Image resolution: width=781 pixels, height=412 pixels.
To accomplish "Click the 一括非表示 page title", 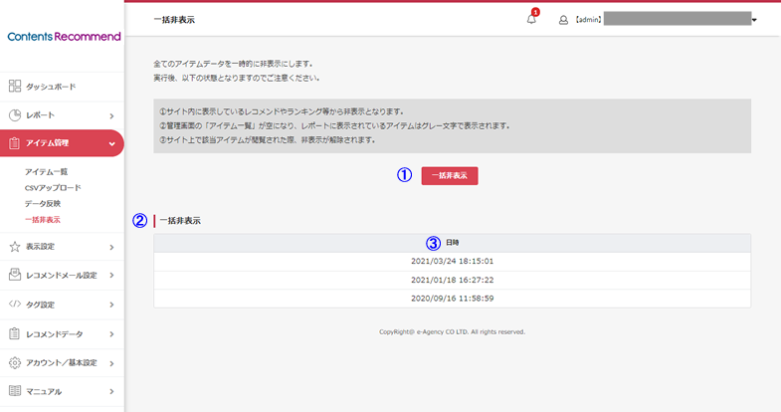I will tap(174, 20).
